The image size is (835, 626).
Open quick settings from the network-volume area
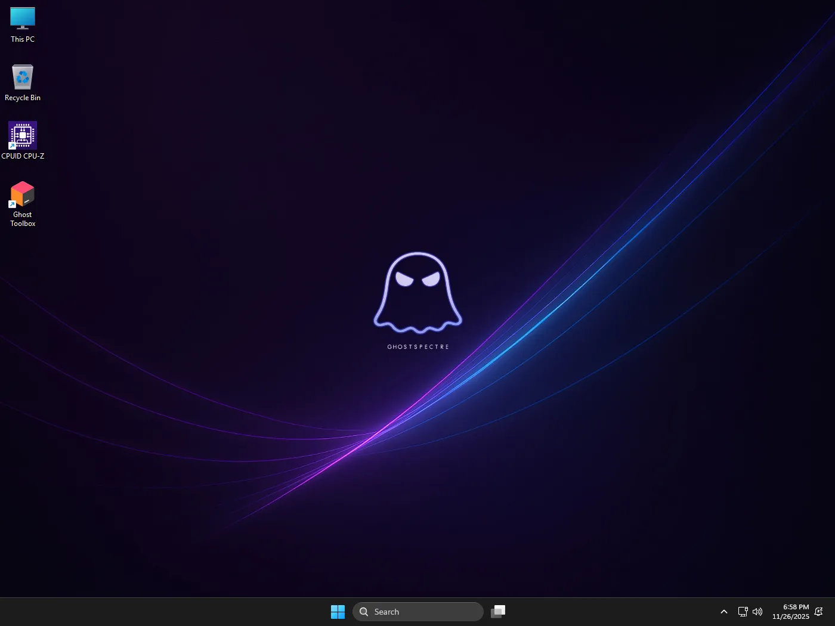pos(750,611)
